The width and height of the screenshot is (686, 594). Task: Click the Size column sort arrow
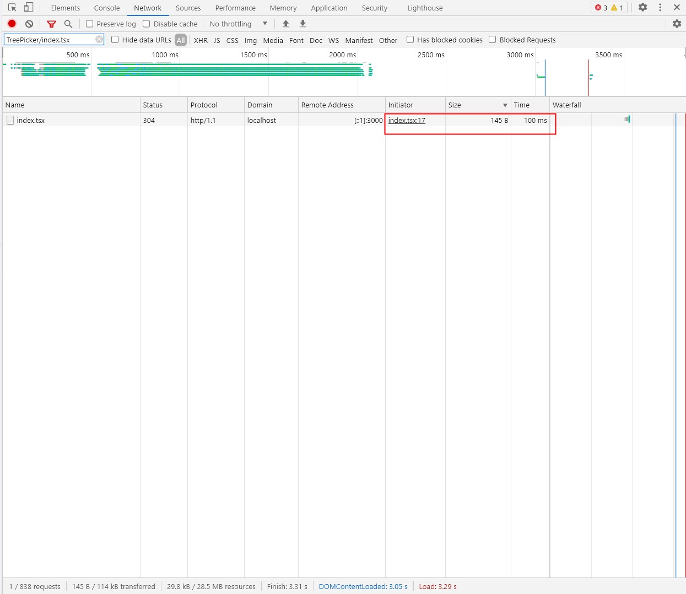[505, 105]
